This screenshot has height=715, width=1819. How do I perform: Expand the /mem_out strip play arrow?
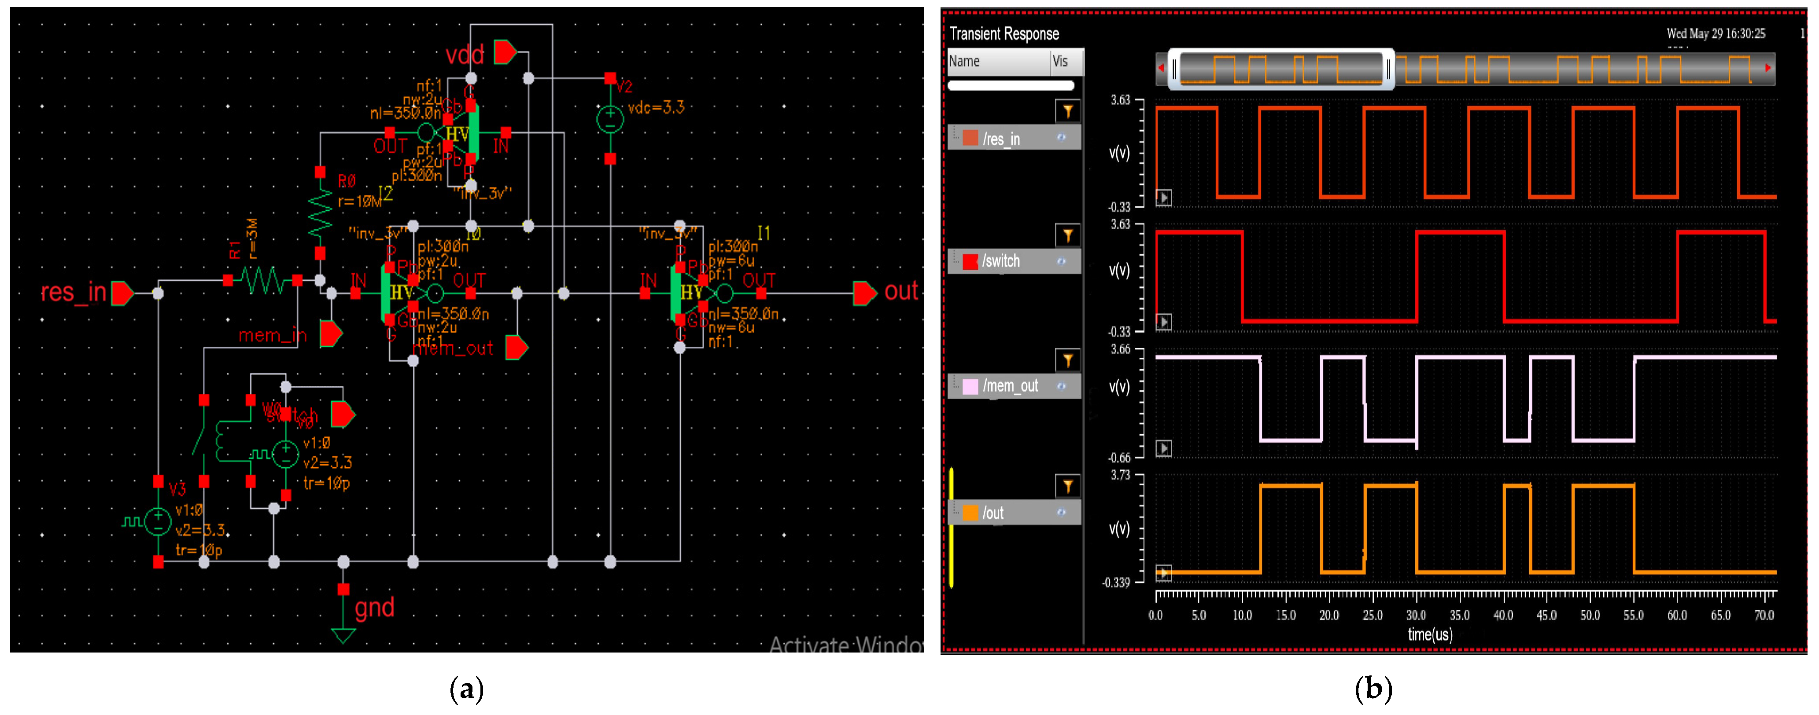[x=1163, y=448]
